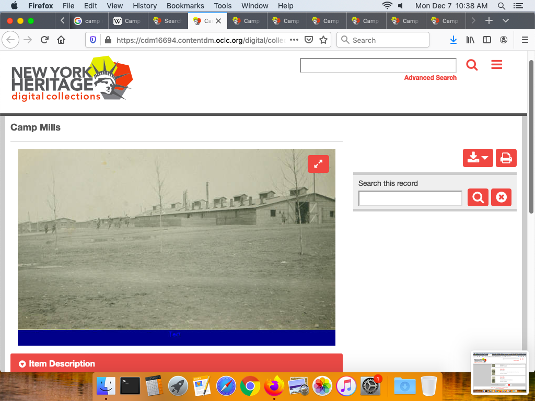The height and width of the screenshot is (401, 535).
Task: Go to New York Heritage homepage logo
Action: tap(72, 79)
